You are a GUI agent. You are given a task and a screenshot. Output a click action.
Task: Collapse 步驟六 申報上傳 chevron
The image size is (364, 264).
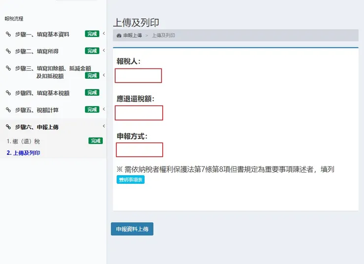point(104,126)
